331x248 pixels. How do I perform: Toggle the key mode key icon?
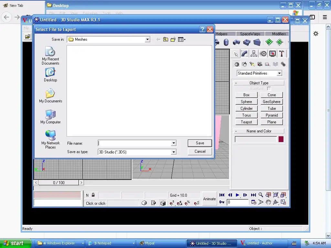222,202
